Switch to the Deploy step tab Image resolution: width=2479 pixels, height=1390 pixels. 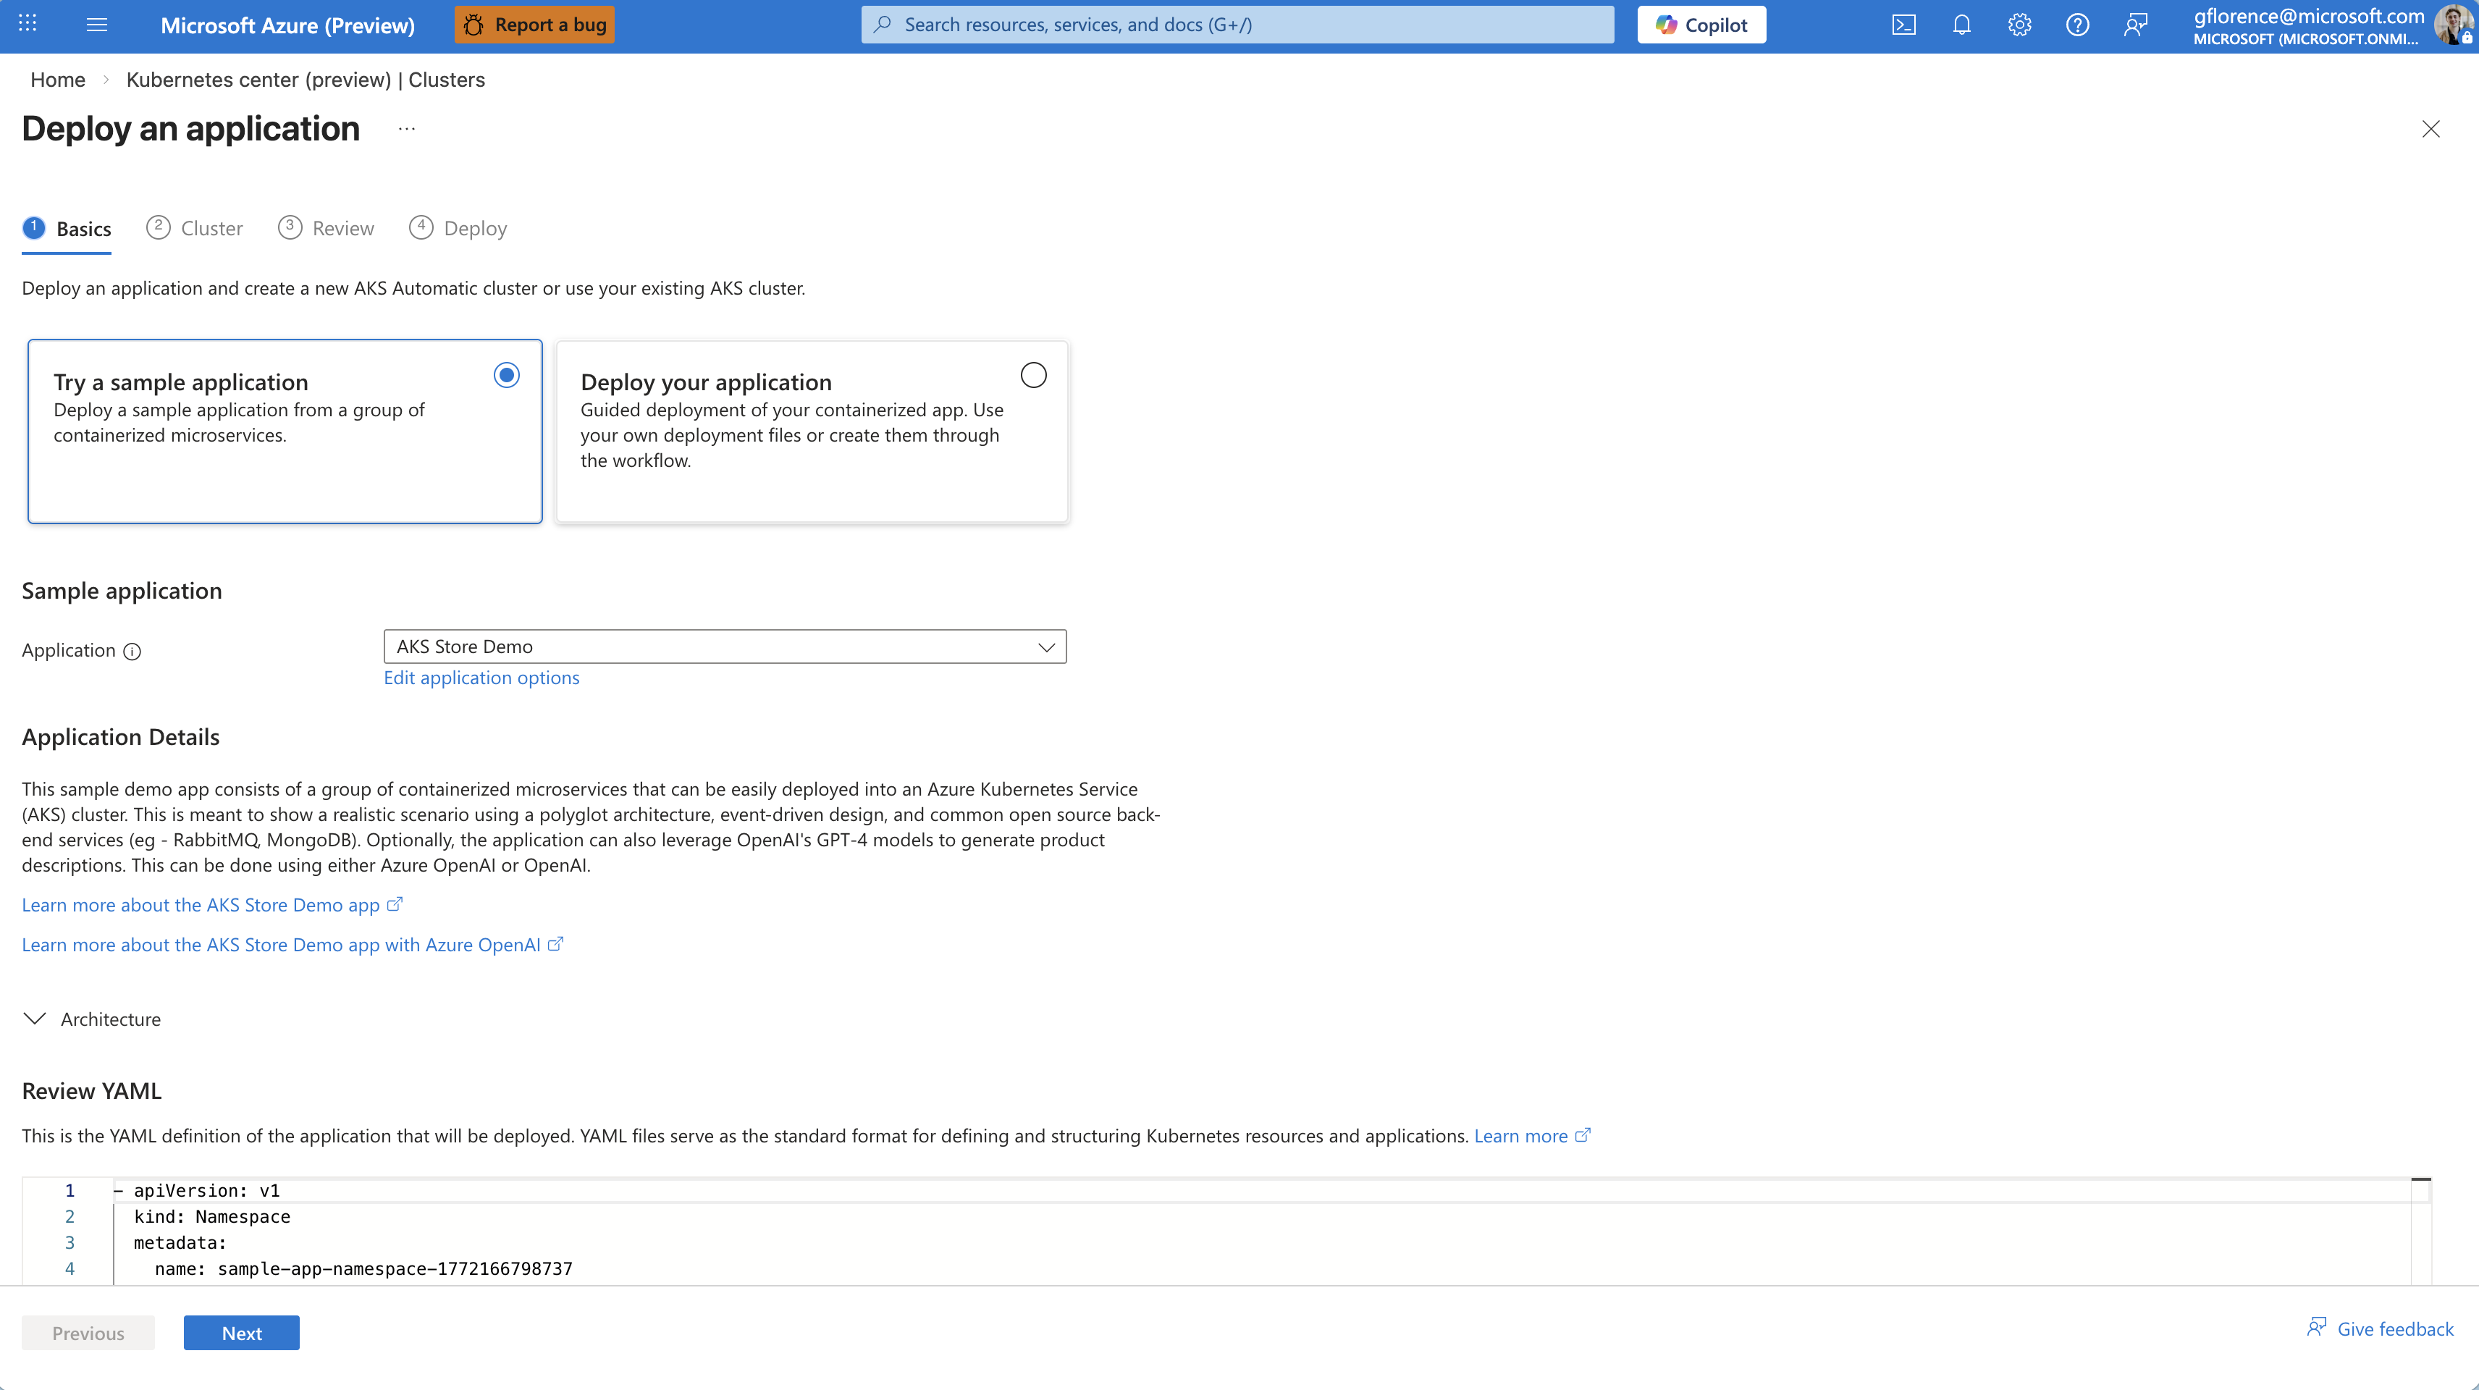click(x=458, y=228)
